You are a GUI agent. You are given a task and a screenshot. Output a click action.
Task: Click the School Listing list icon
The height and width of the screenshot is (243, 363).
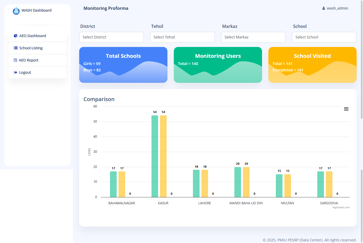coord(16,48)
